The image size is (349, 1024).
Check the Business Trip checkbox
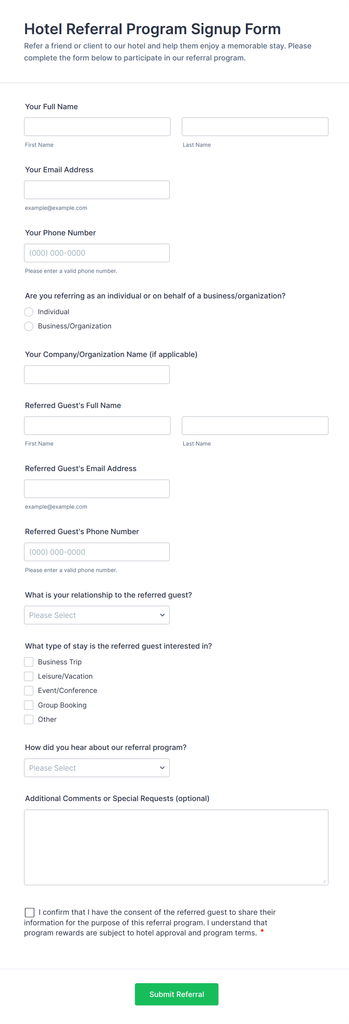[29, 661]
